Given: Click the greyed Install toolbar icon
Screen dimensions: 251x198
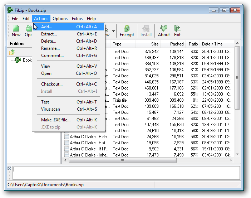Looking at the screenshot, I should (146, 28).
